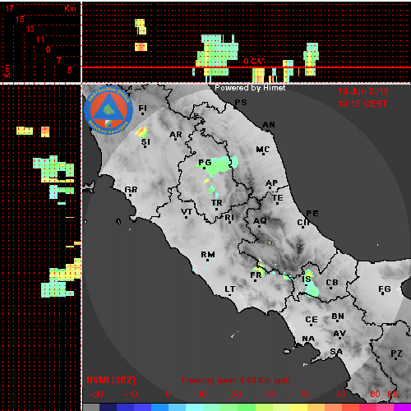Select the PG city label on map
This screenshot has height=411, width=411.
tap(205, 163)
